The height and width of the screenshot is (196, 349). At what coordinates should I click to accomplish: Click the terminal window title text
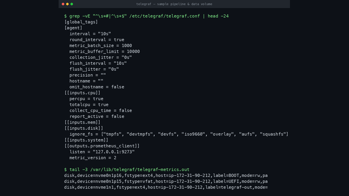pos(174,4)
